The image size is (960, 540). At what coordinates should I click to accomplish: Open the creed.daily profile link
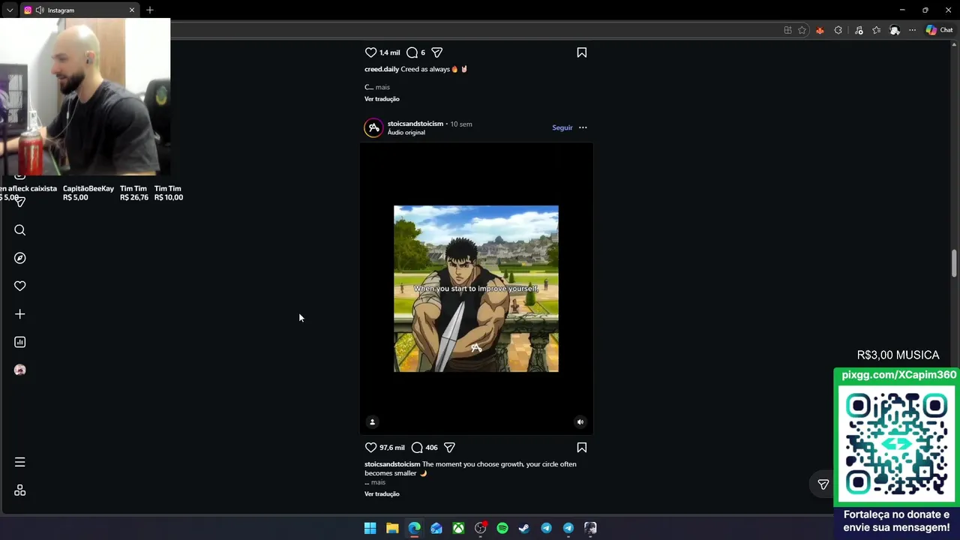[382, 69]
